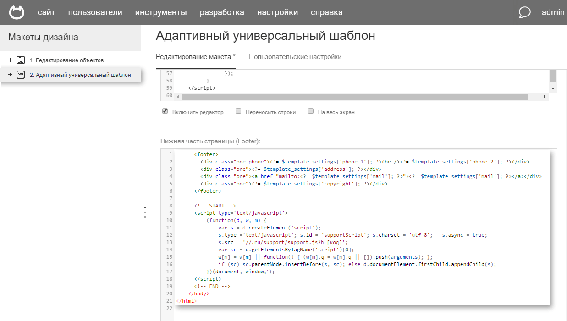
Task: Open the chat bubble icon in header
Action: (525, 12)
